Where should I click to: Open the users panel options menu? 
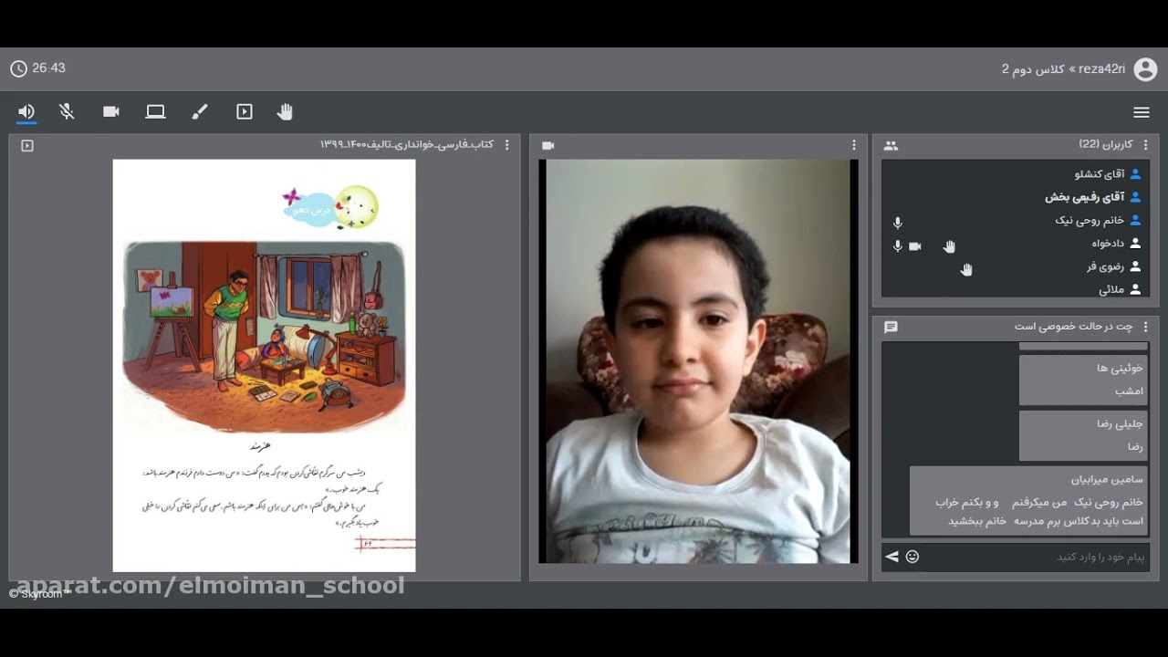coord(1146,145)
